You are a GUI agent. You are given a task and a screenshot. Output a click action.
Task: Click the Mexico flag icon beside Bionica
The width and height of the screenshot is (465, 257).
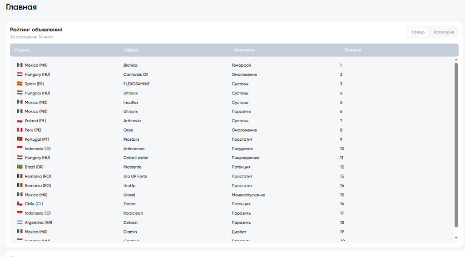click(x=20, y=65)
